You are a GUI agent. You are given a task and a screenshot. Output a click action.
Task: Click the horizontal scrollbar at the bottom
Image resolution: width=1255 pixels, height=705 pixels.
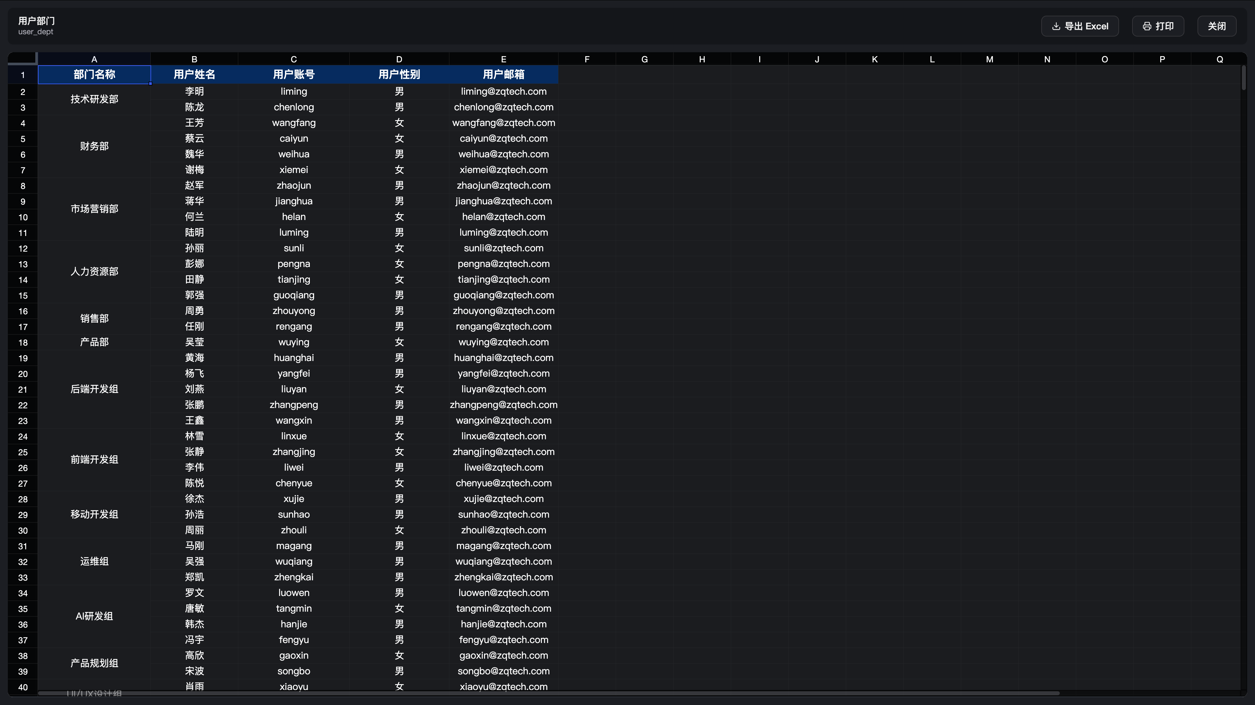pyautogui.click(x=549, y=693)
